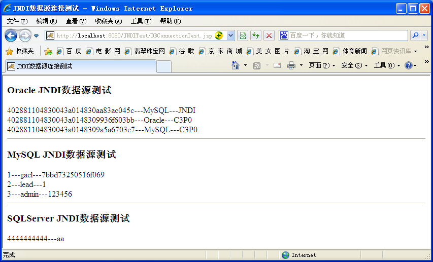Image resolution: width=433 pixels, height=262 pixels.
Task: Open the 收藏夹(A) menu
Action: click(109, 21)
